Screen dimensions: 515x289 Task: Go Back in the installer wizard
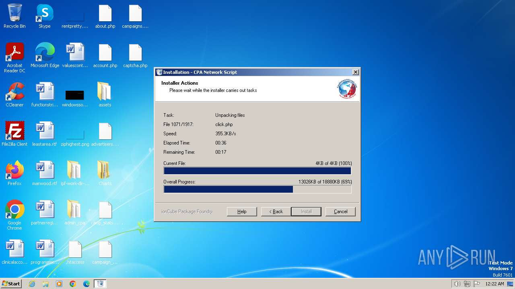tap(276, 212)
